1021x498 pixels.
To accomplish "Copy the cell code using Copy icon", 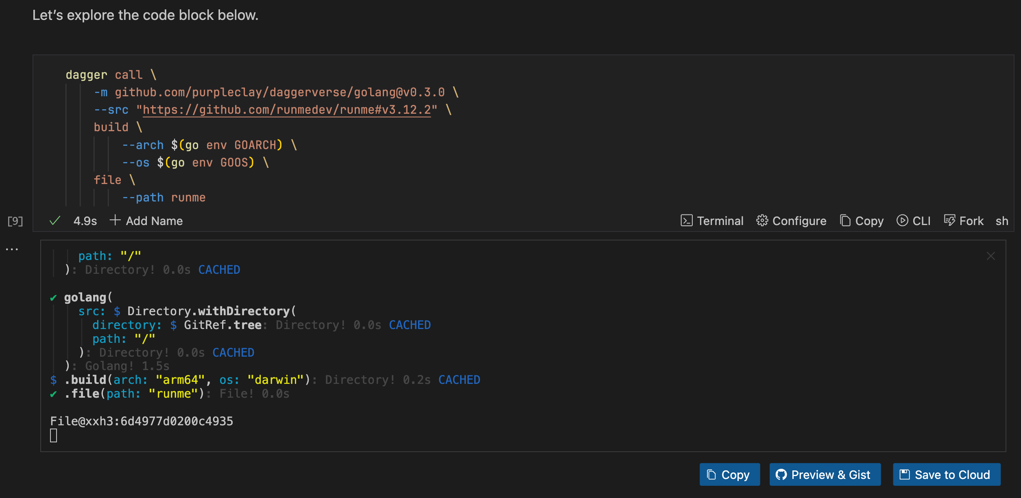I will tap(845, 221).
